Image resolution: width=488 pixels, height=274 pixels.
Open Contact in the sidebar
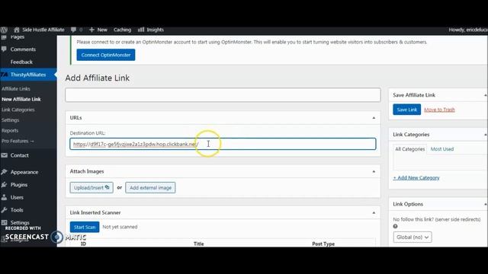point(20,155)
